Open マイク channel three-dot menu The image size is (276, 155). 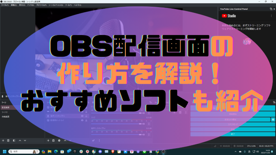149,124
